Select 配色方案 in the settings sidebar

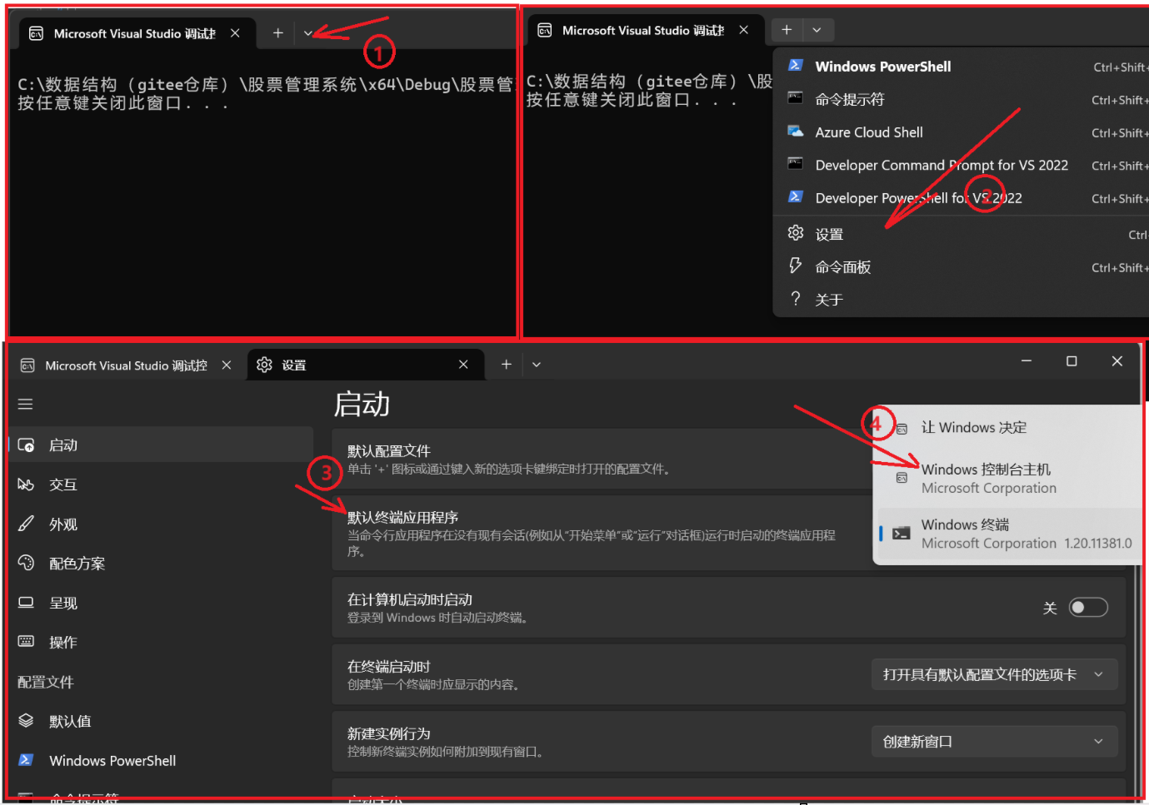(161, 564)
